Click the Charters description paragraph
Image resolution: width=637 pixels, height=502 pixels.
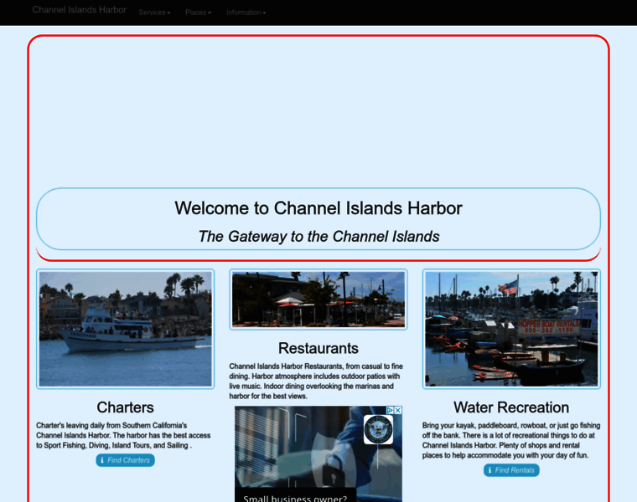(x=123, y=436)
